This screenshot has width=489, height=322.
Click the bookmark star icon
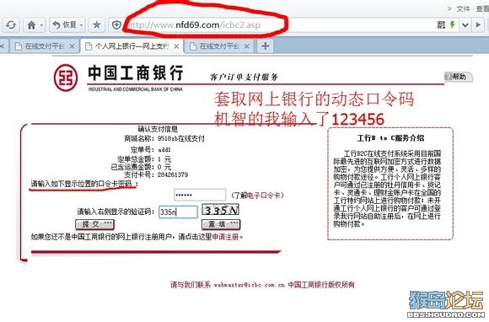click(97, 25)
